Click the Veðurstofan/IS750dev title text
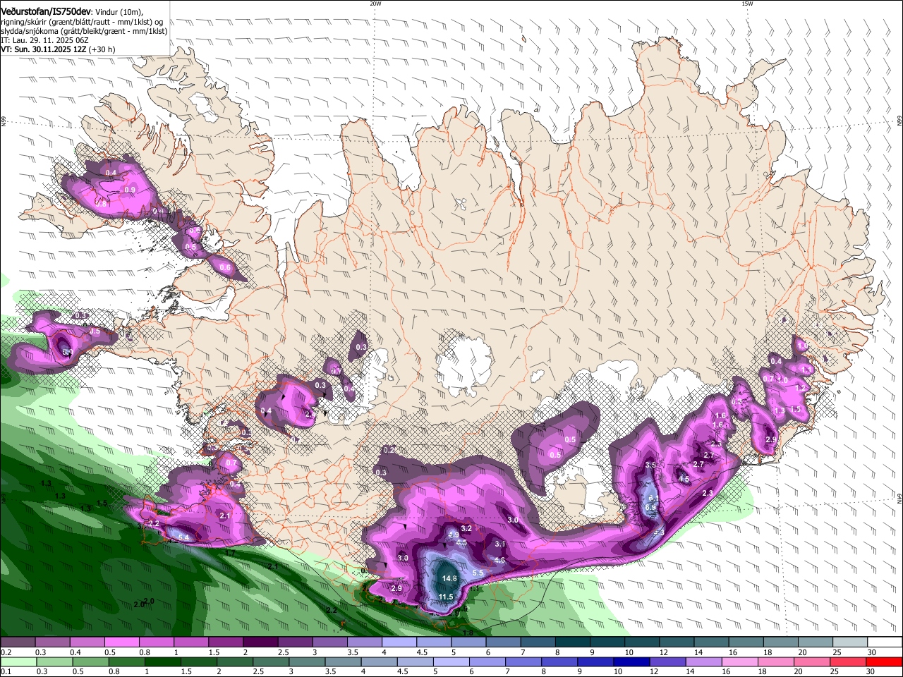This screenshot has width=903, height=677. point(46,12)
